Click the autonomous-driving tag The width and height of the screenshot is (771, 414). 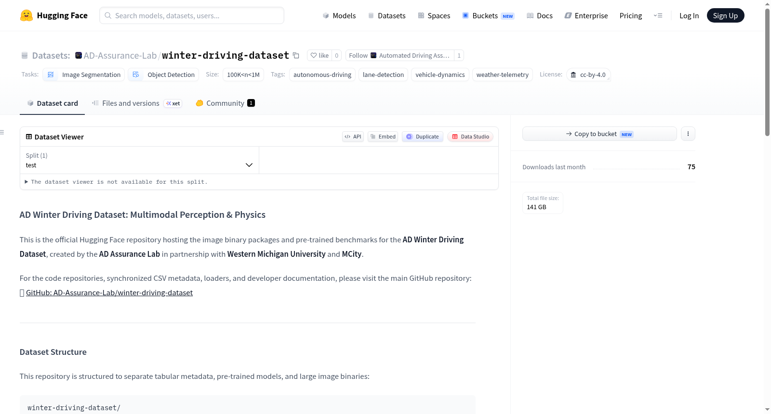[x=322, y=75]
